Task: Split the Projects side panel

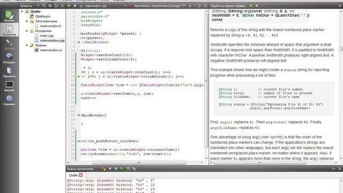Action: point(56,6)
